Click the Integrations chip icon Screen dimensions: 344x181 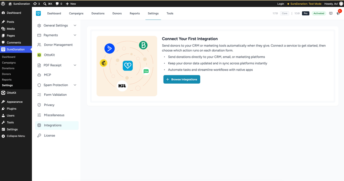[x=39, y=125]
